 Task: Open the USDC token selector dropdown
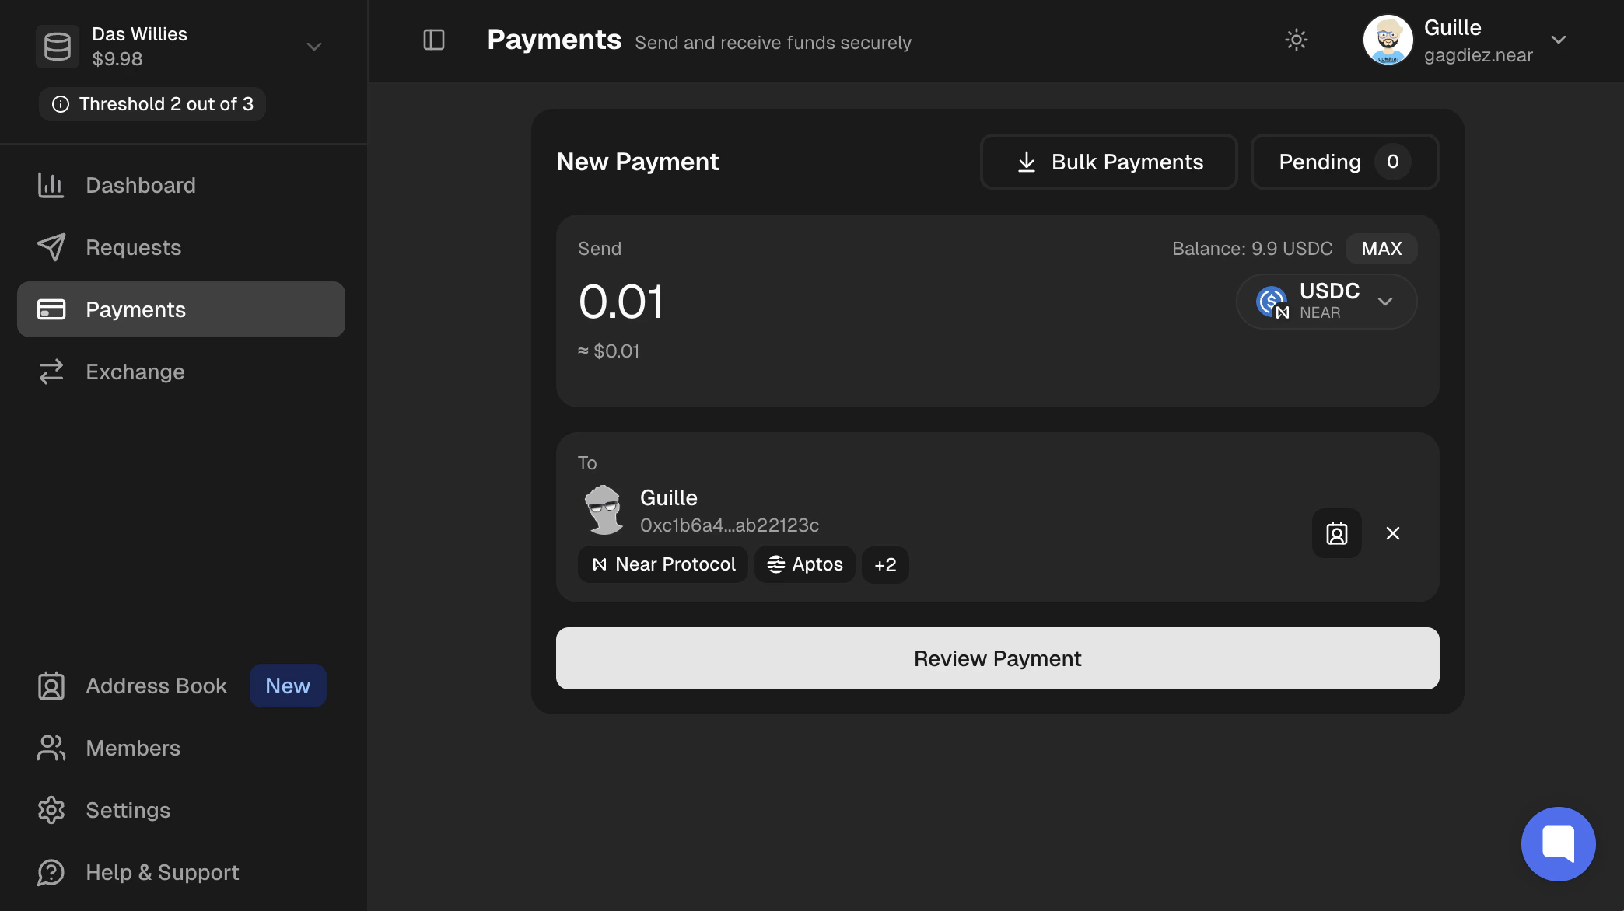click(x=1326, y=302)
